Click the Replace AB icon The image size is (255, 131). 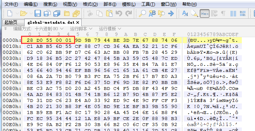click(152, 13)
